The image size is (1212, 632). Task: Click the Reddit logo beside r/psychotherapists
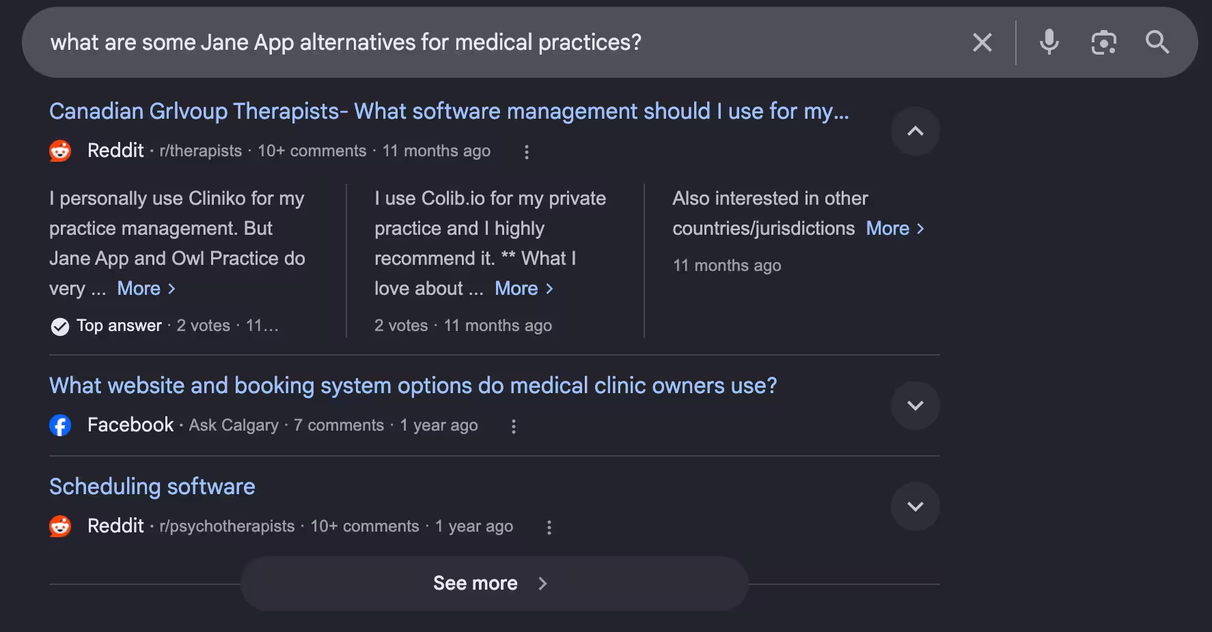[x=60, y=526]
